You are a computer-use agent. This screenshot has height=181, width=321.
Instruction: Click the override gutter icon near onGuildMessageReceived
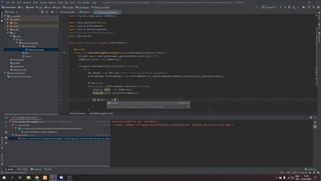64,53
